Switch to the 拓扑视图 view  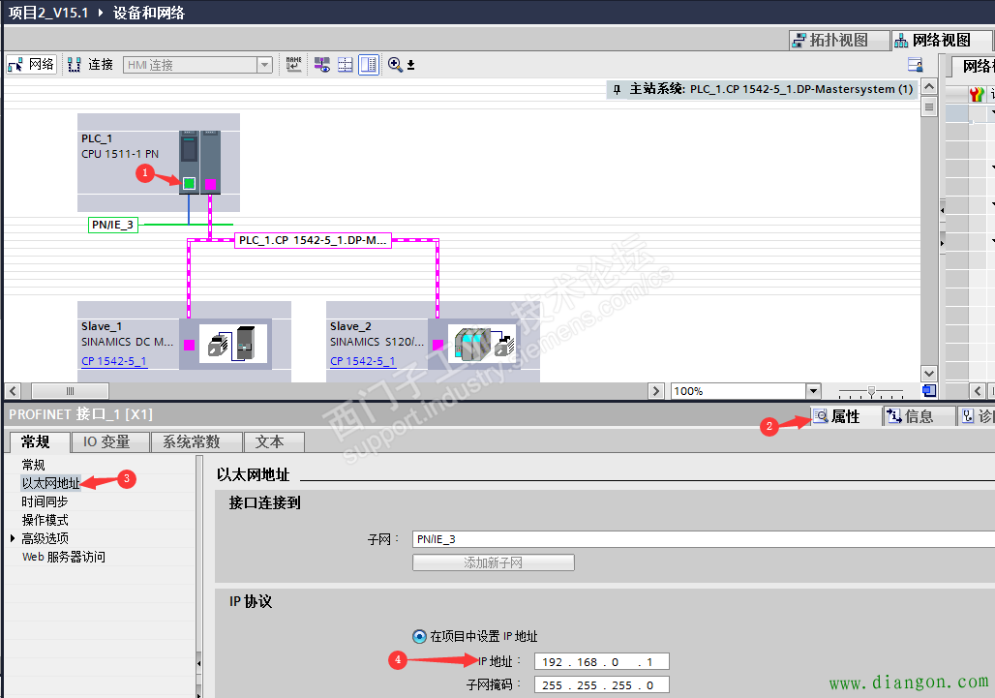coord(838,40)
